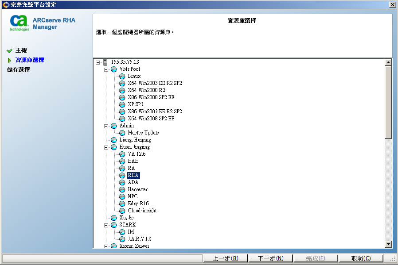The width and height of the screenshot is (398, 265).
Task: Click the icon beside XP SP3
Action: (122, 105)
